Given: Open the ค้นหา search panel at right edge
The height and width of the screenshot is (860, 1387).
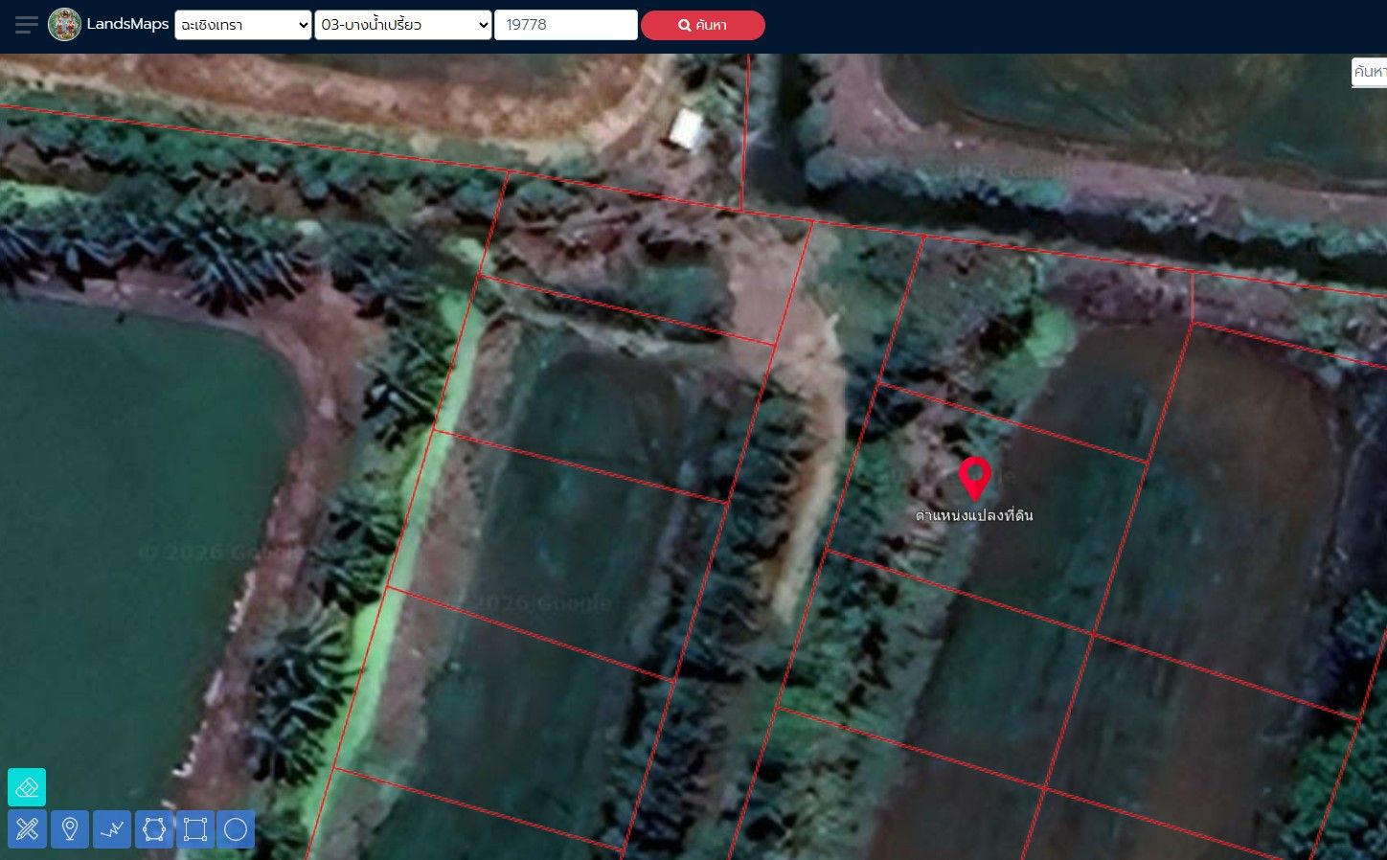Looking at the screenshot, I should [1369, 72].
